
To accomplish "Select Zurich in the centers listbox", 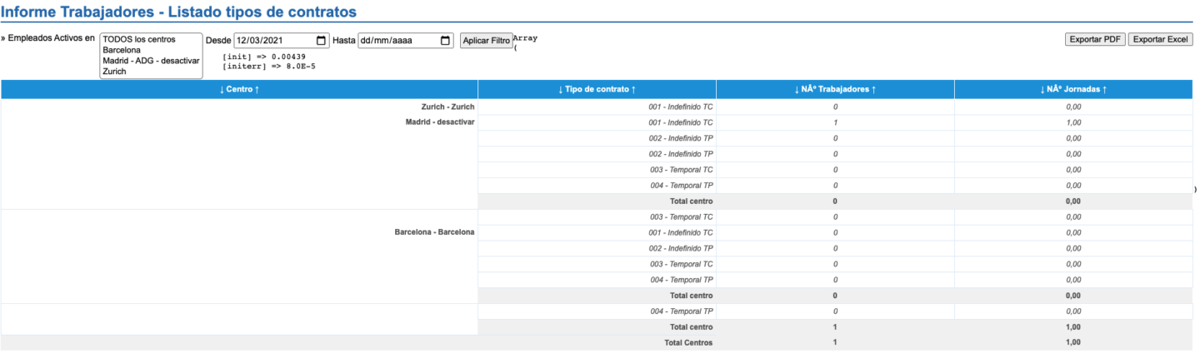I will [114, 72].
